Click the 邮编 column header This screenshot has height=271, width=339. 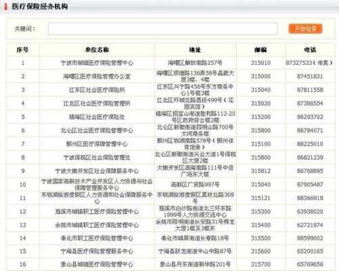(x=261, y=49)
